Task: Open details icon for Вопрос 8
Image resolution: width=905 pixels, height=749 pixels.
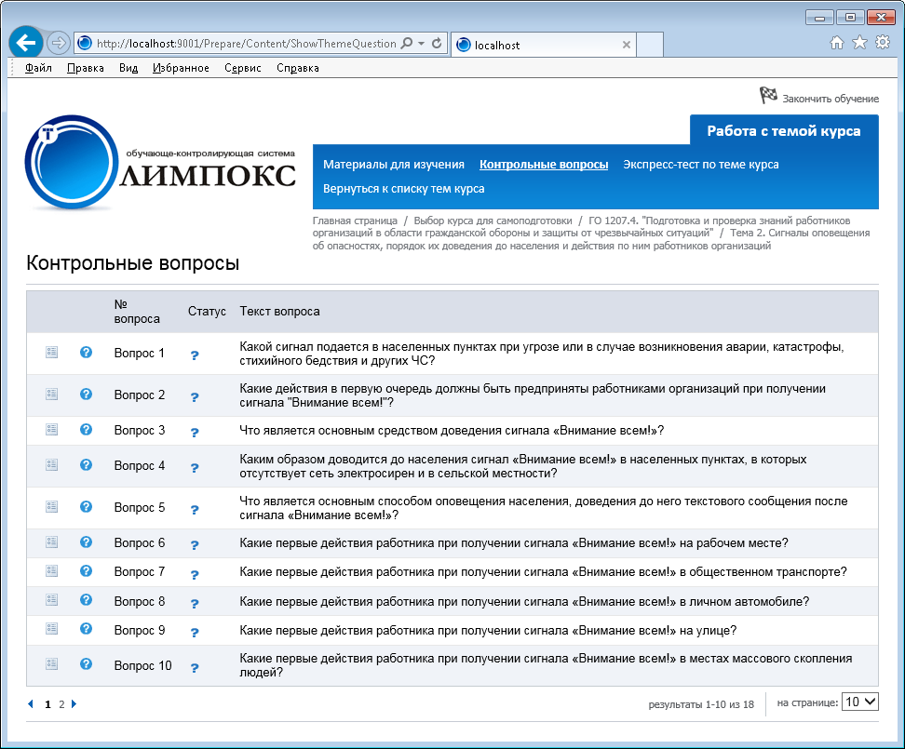Action: coord(51,599)
